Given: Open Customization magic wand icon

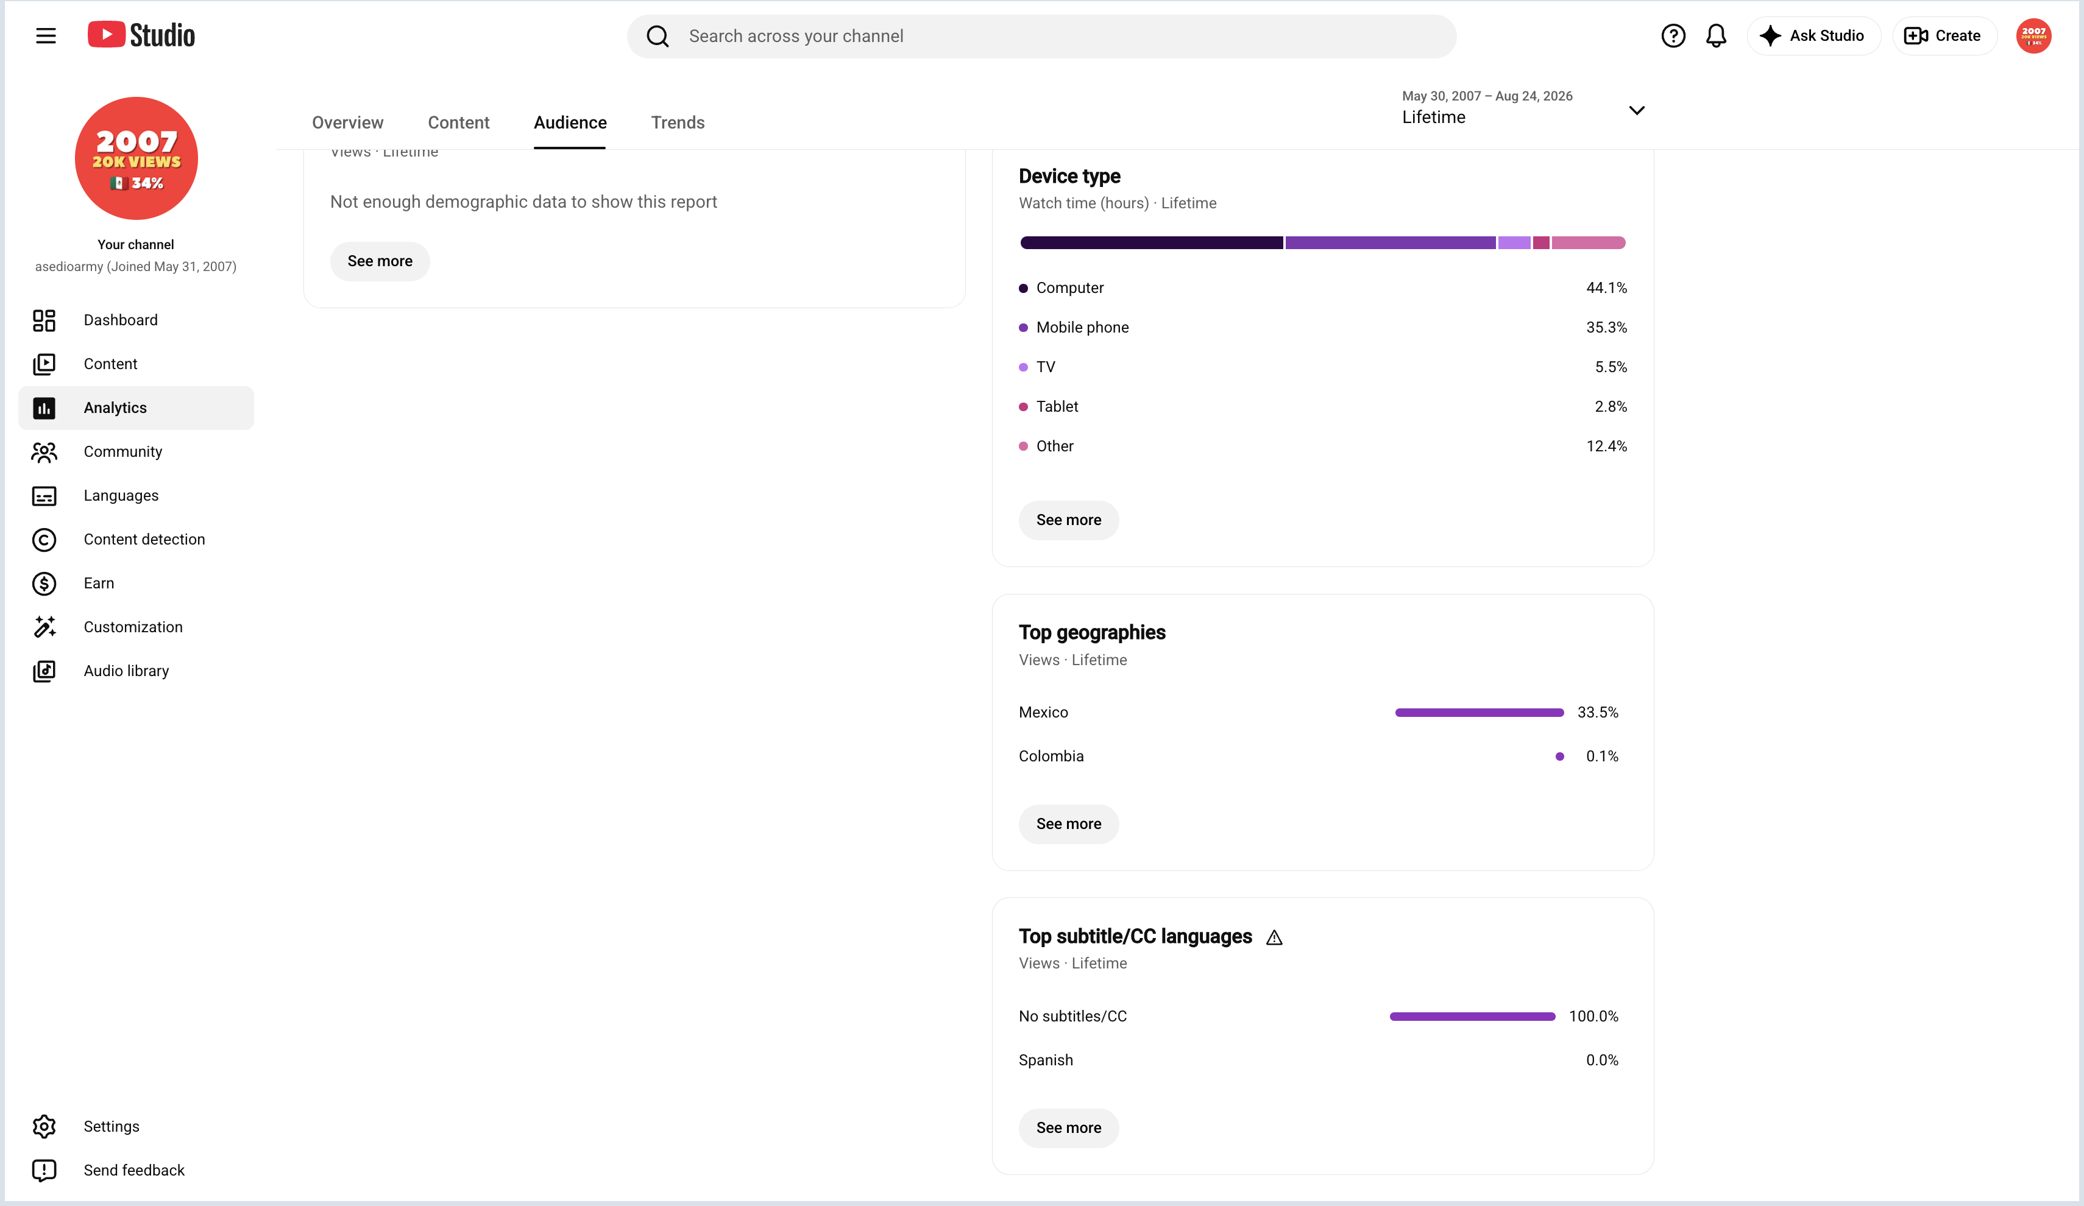Looking at the screenshot, I should point(44,627).
